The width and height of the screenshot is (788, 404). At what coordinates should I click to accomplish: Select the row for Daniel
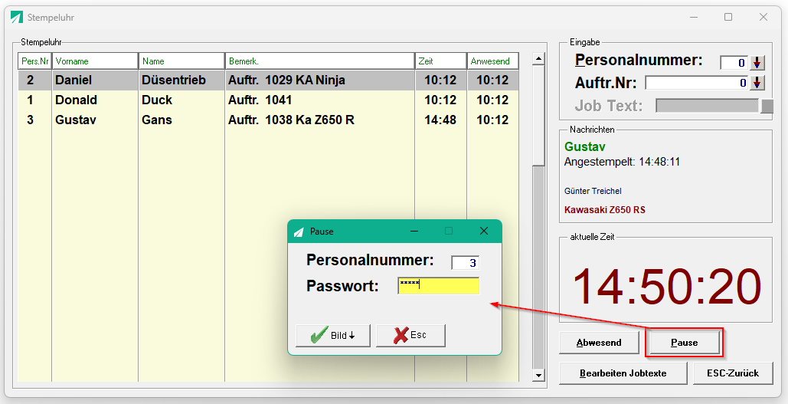(268, 80)
